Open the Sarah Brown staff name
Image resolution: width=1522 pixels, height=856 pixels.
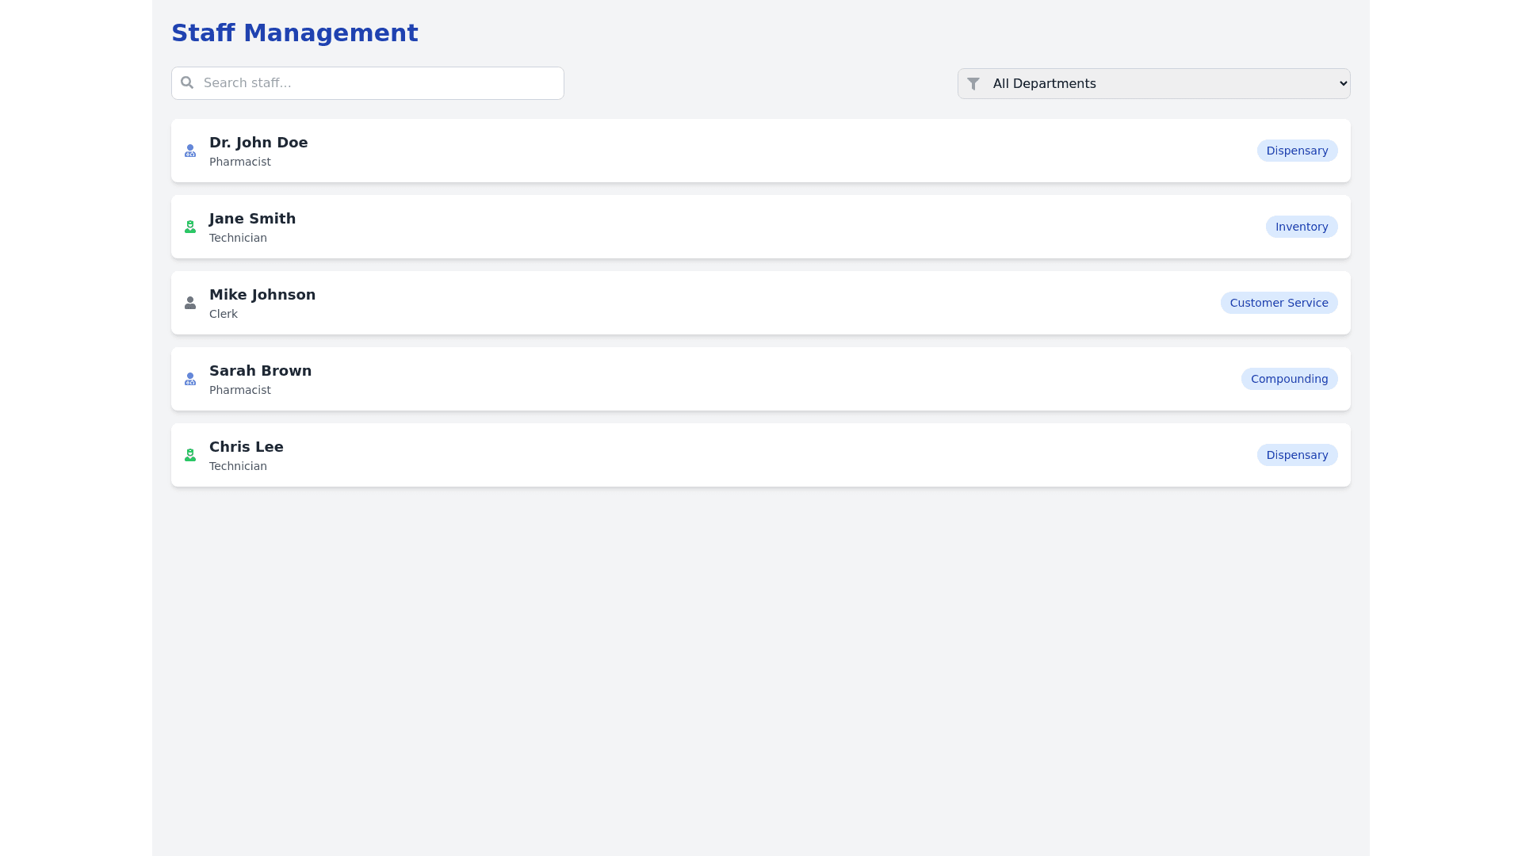click(260, 371)
